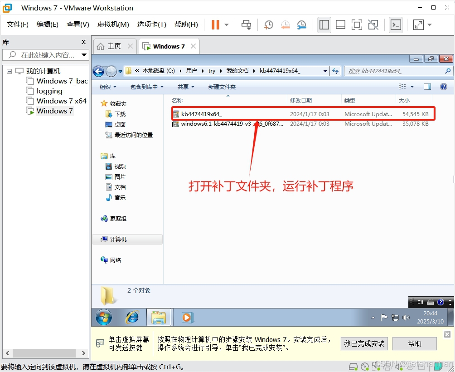455x372 pixels.
Task: Show hidden guest tray icons
Action: [x=373, y=318]
